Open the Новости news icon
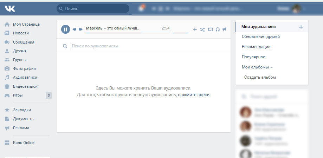Viewport: 323px width, 158px height. [x=7, y=33]
